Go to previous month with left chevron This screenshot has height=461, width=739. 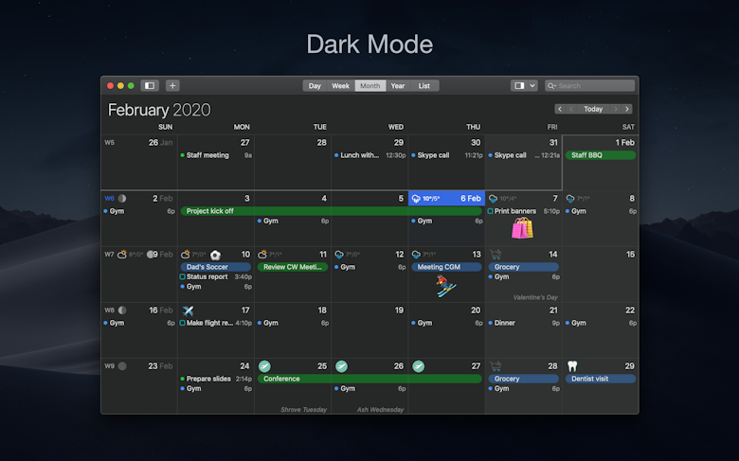coord(560,109)
